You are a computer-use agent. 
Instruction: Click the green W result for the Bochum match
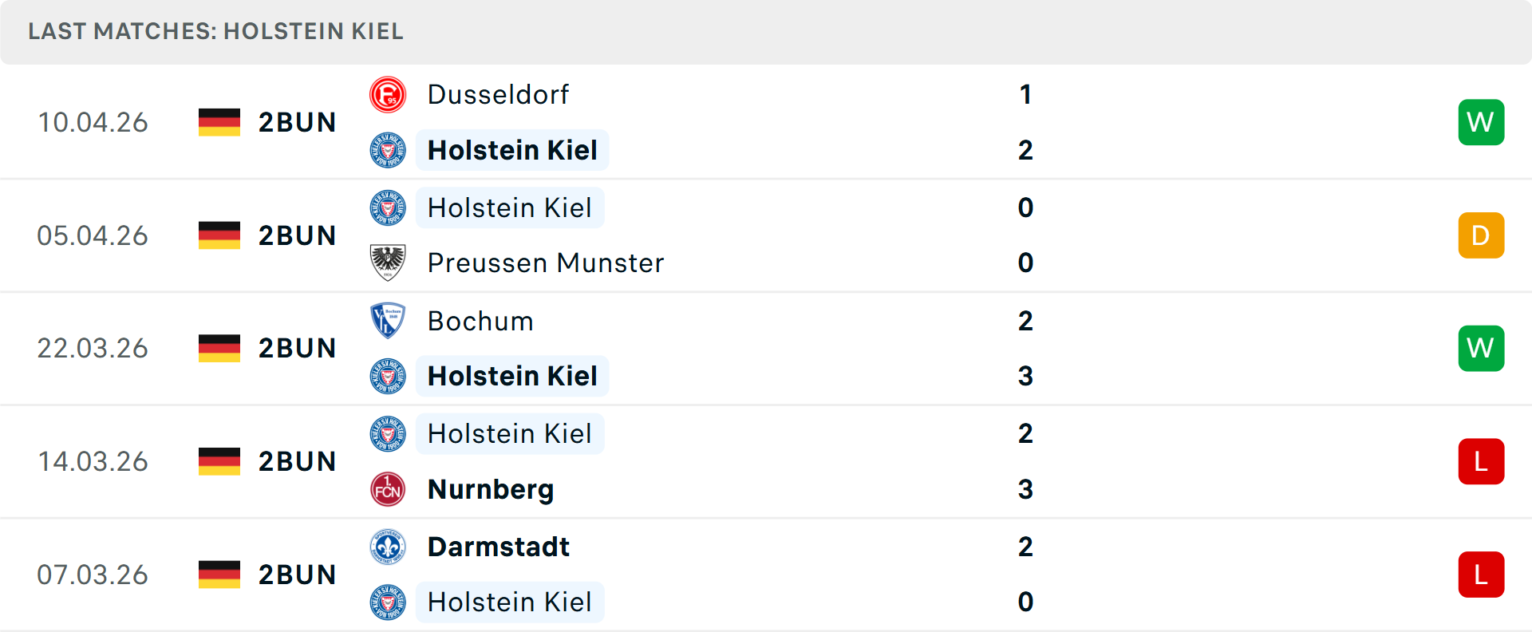click(1481, 348)
